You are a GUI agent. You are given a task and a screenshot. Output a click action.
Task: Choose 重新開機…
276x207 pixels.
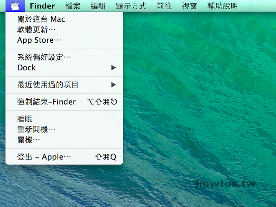pyautogui.click(x=64, y=129)
